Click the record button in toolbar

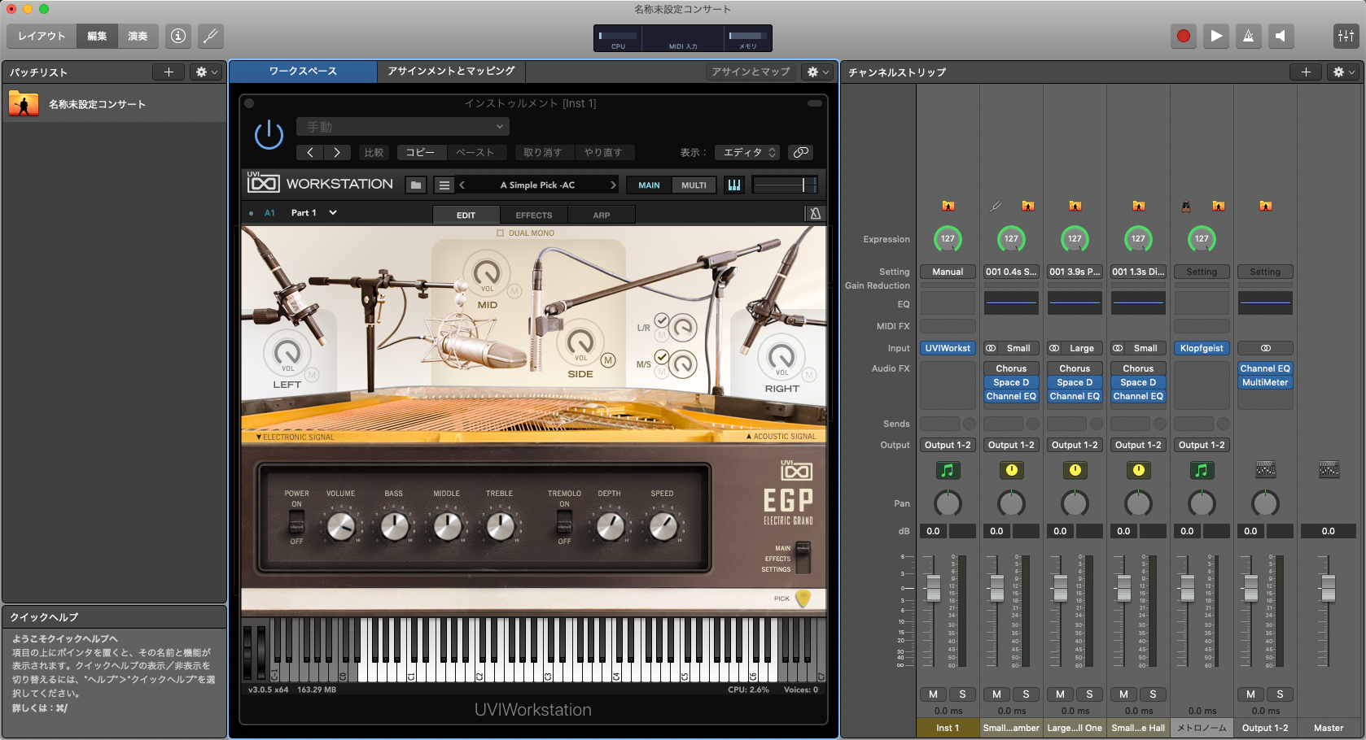[1184, 36]
